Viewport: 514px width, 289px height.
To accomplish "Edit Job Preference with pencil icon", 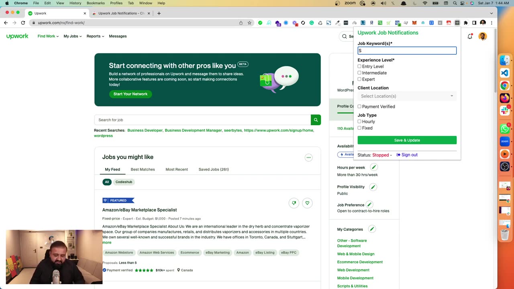I will (369, 205).
